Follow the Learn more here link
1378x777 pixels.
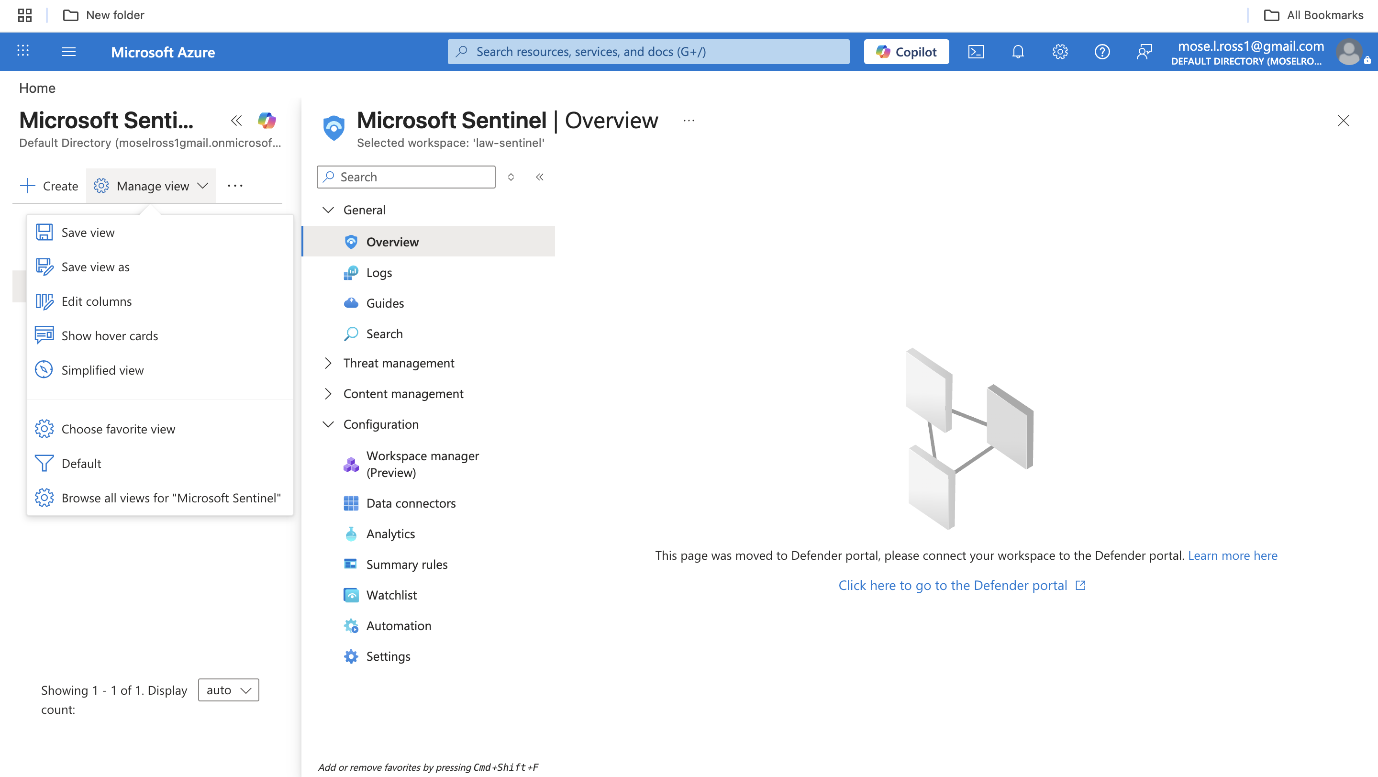(1233, 555)
